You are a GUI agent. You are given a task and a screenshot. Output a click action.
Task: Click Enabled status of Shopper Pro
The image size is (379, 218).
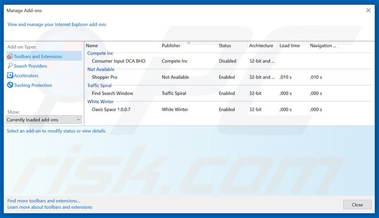tap(227, 77)
